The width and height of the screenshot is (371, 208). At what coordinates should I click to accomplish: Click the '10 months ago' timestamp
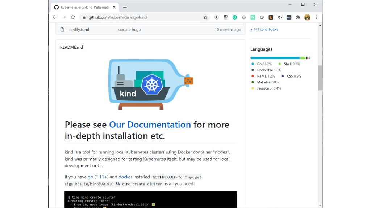click(x=228, y=30)
